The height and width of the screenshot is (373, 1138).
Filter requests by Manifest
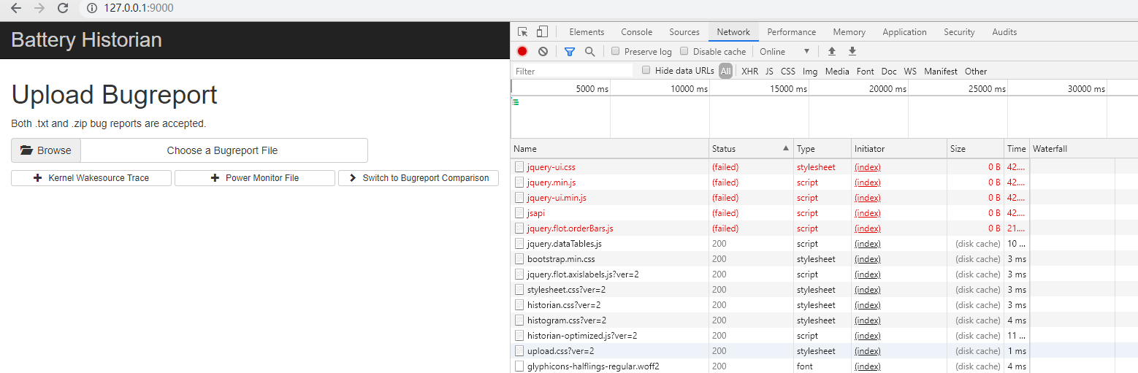[941, 72]
